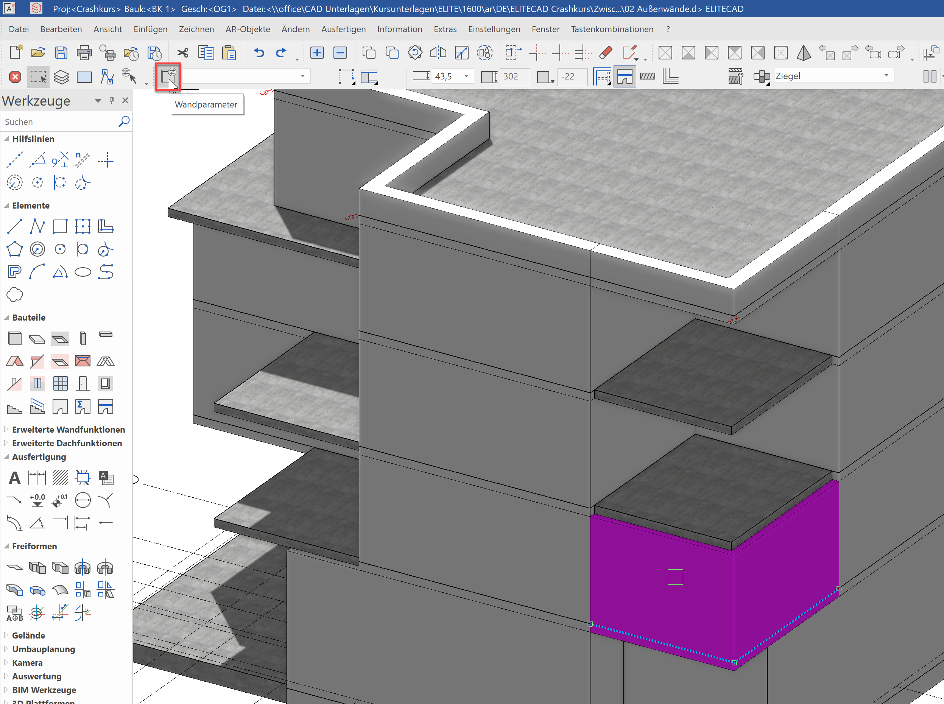Select the Wall tool in Bauteile

[x=14, y=339]
